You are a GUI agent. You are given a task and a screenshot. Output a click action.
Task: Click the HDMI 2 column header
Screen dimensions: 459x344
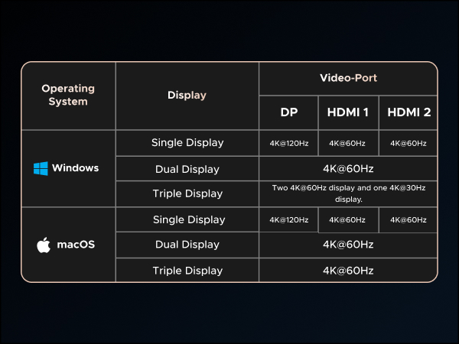pyautogui.click(x=409, y=112)
